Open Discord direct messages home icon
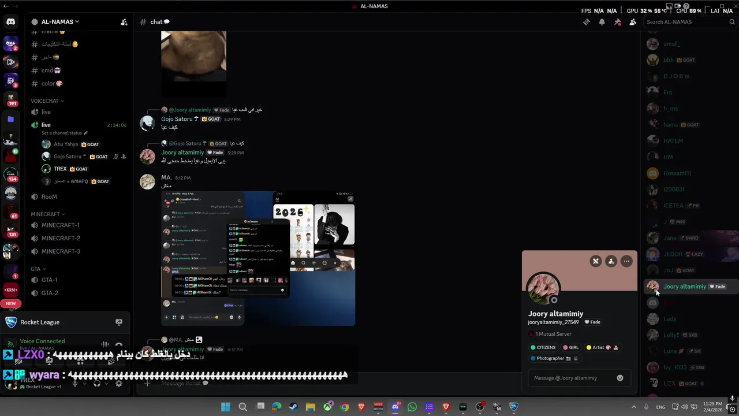 [x=10, y=22]
